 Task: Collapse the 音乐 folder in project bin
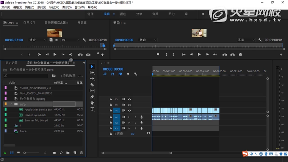click(11, 104)
